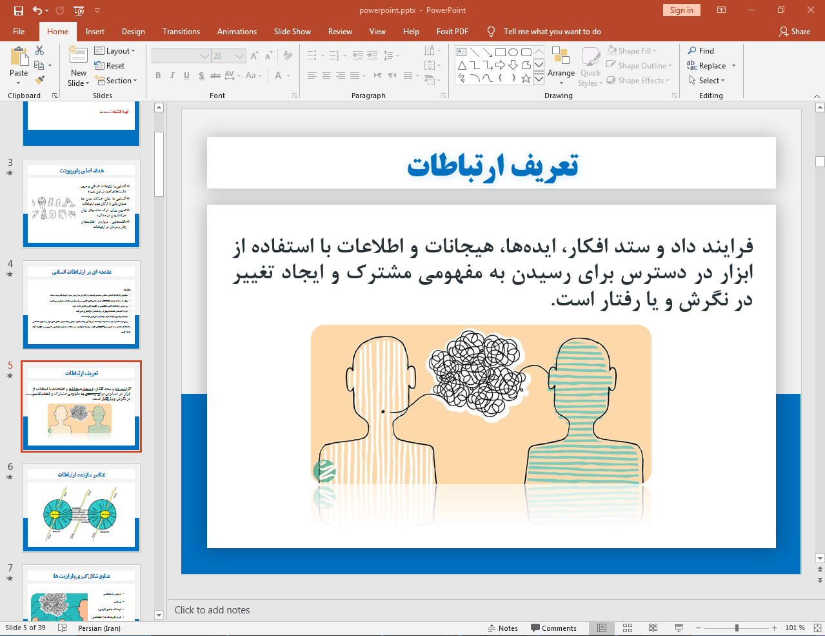Viewport: 825px width, 636px height.
Task: Toggle Align Left paragraph alignment
Action: tap(312, 76)
